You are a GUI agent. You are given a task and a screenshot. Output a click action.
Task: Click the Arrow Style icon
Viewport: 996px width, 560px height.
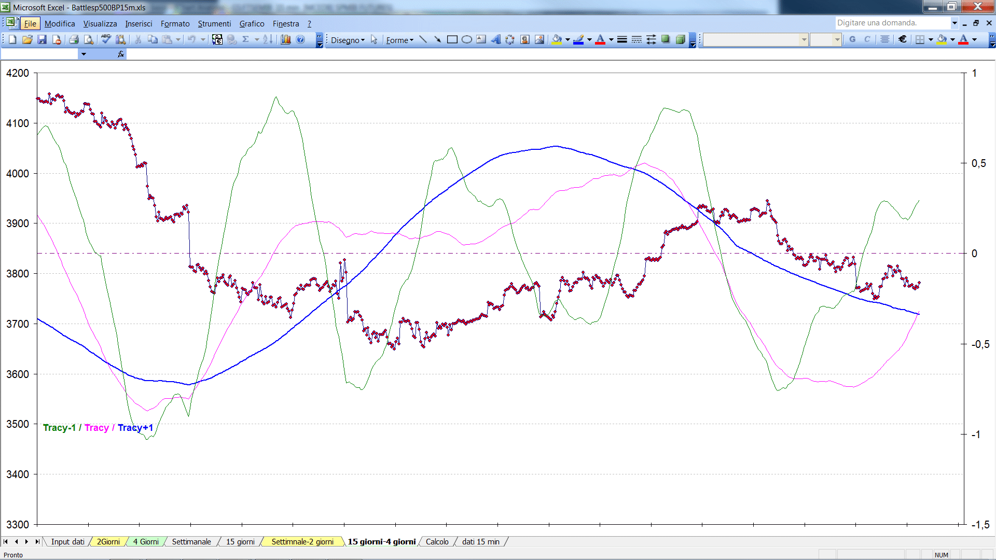click(x=651, y=39)
